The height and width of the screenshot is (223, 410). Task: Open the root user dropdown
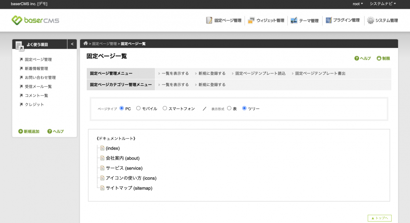358,4
